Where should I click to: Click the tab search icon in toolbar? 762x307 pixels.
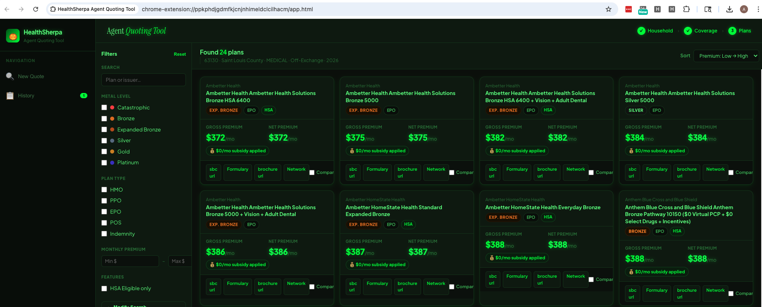pos(708,9)
